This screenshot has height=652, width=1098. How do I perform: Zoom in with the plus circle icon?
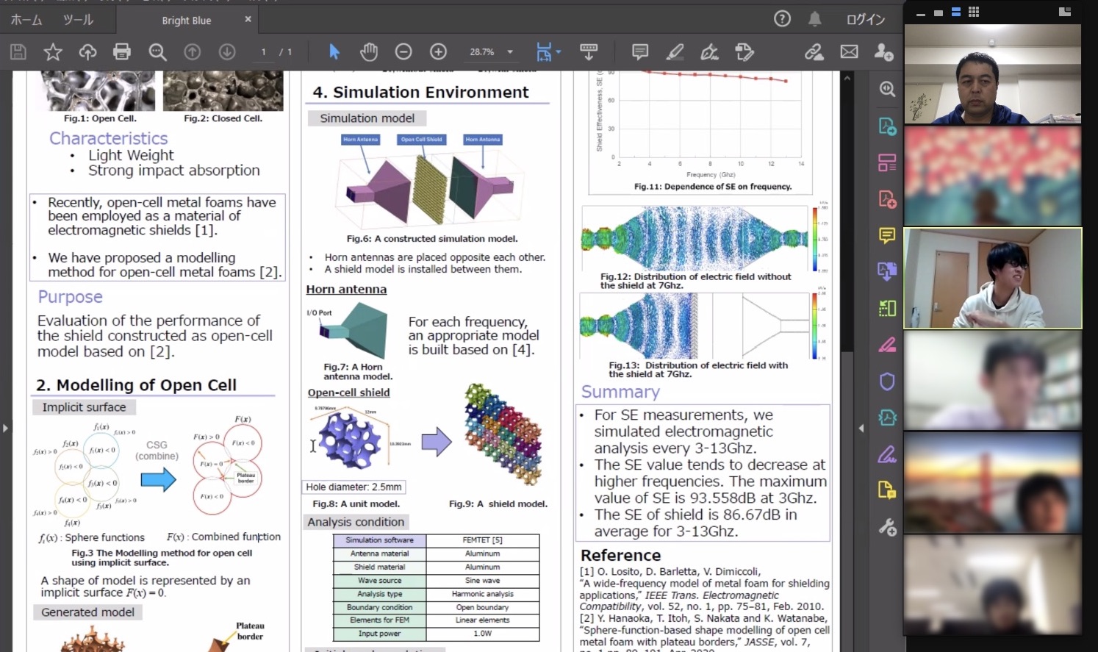pos(438,51)
